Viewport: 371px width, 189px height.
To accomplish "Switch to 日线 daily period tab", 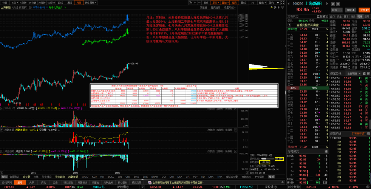I will coord(60,3).
